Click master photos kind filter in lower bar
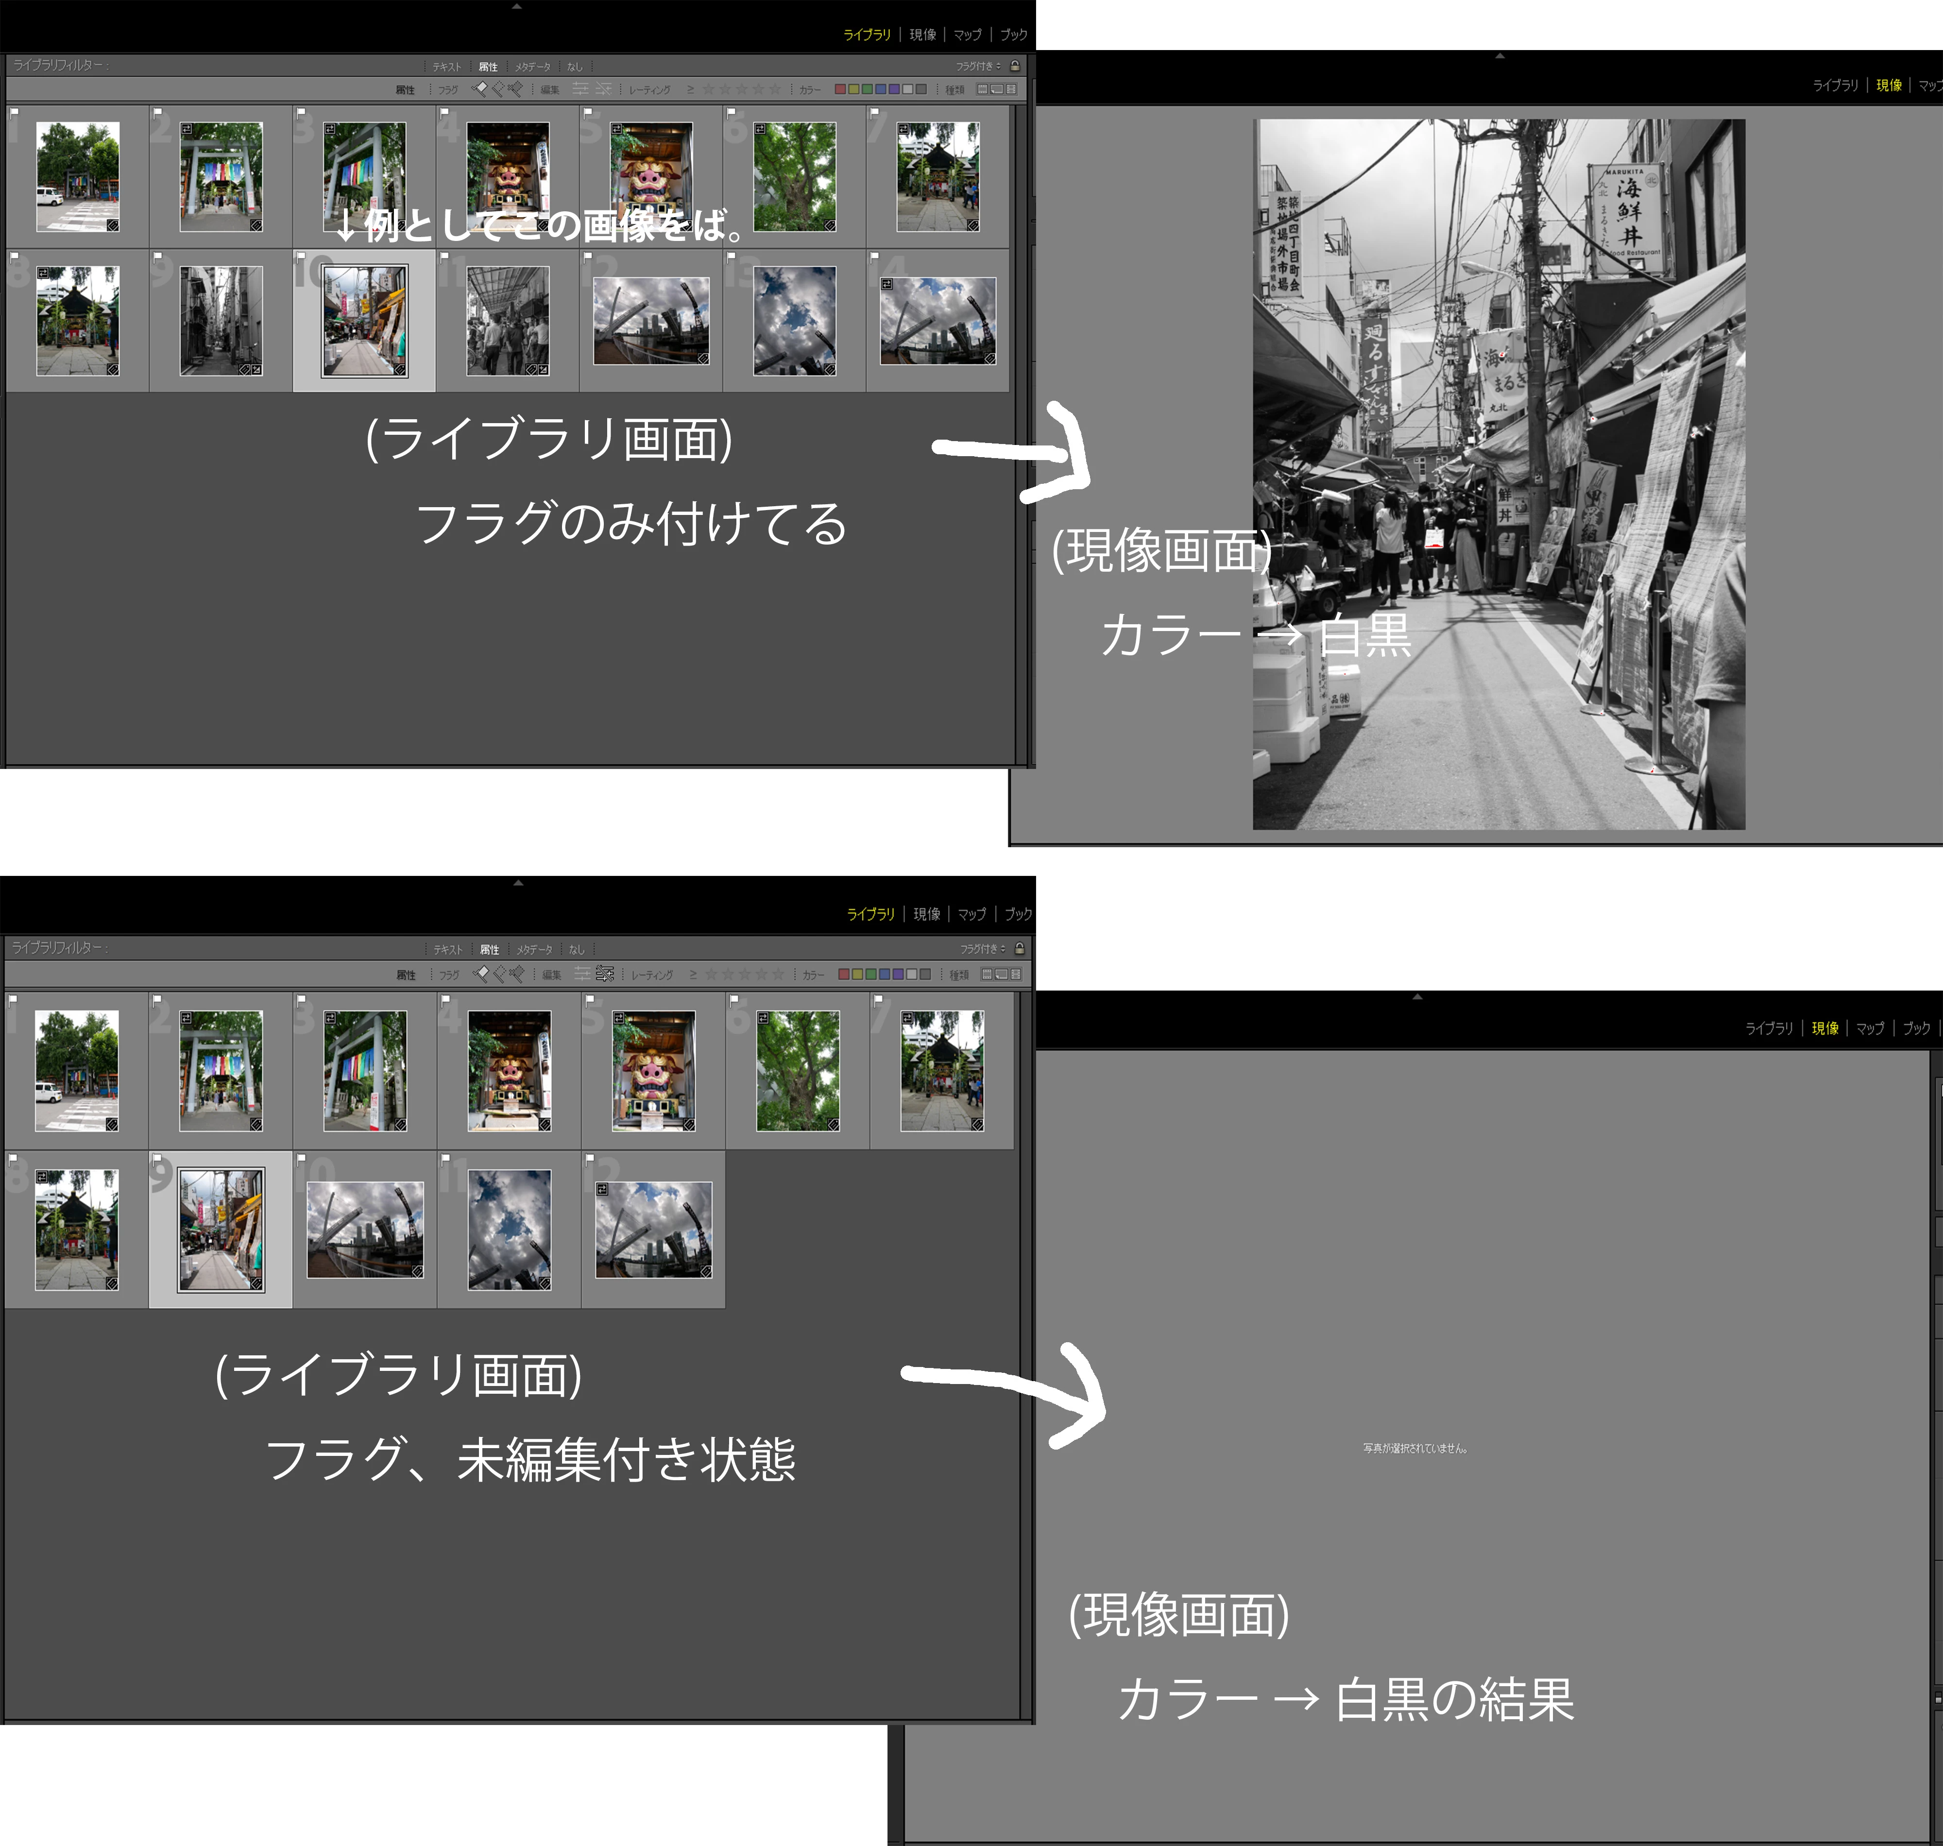This screenshot has width=1943, height=1846. coord(987,974)
